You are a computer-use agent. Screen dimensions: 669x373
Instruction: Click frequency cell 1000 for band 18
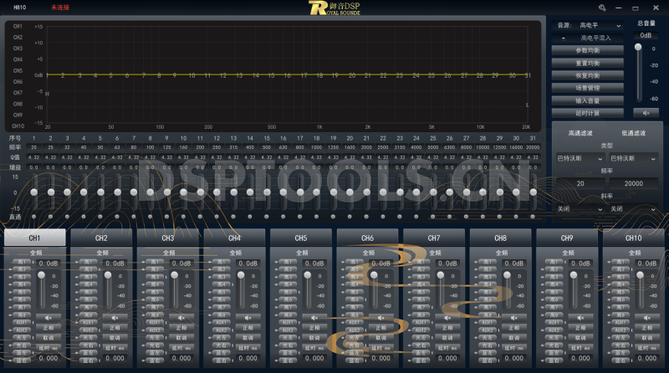(x=317, y=147)
